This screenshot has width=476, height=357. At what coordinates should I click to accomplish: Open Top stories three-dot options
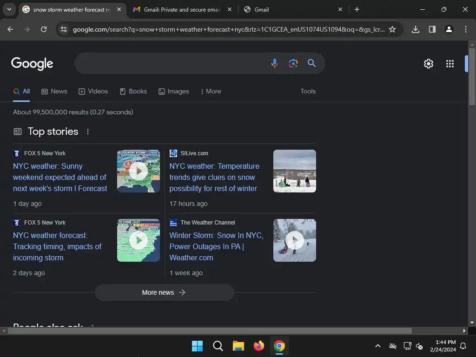[88, 132]
